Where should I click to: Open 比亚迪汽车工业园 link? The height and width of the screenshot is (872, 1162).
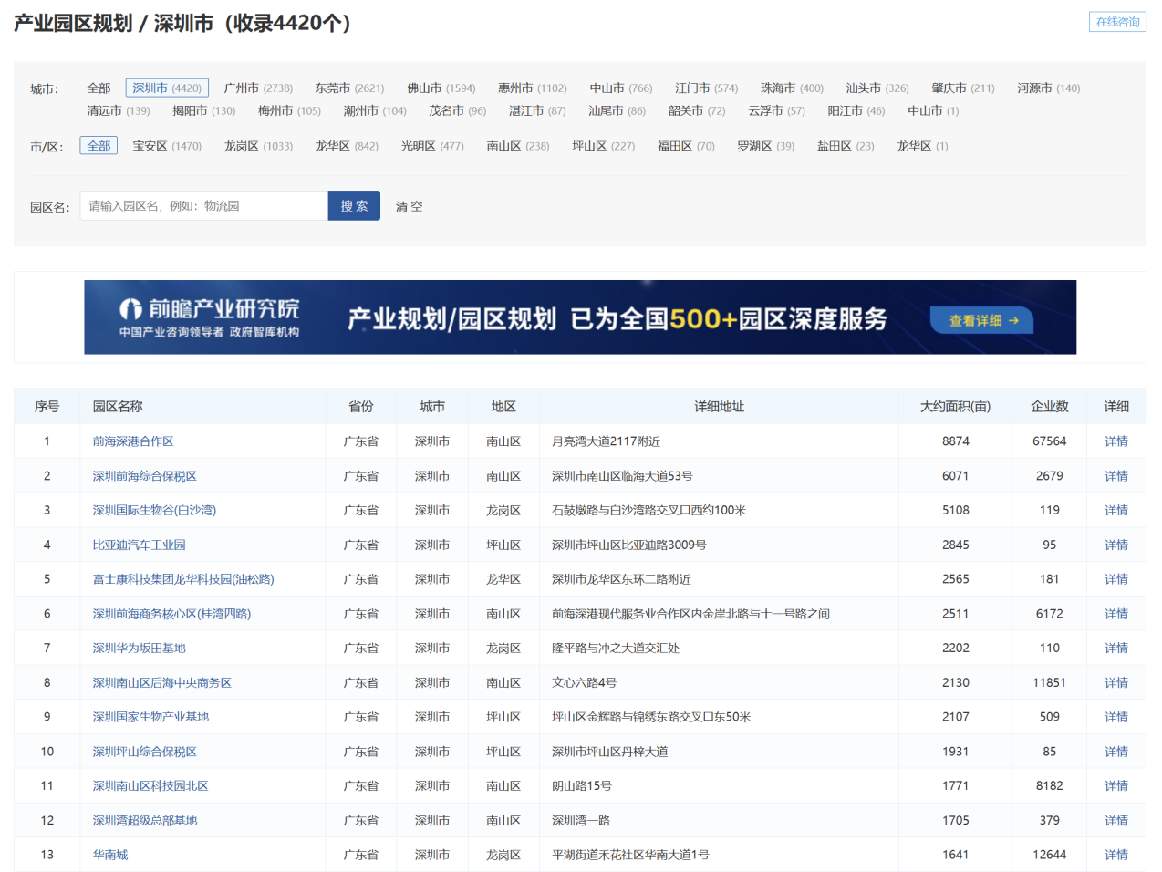pyautogui.click(x=139, y=545)
